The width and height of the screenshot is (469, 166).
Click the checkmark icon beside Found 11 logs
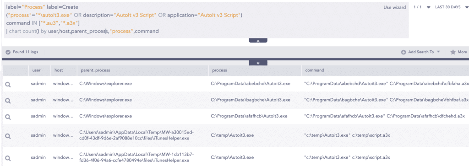pos(8,52)
